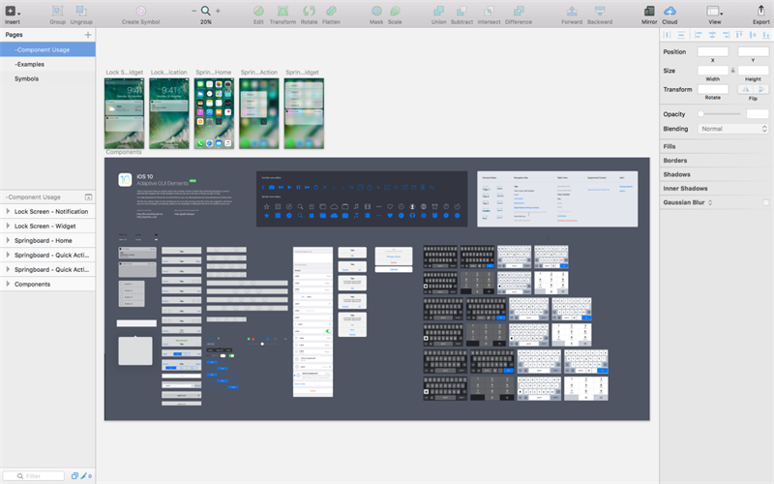The height and width of the screenshot is (484, 774).
Task: Click the Mirror toolbar icon
Action: point(648,11)
